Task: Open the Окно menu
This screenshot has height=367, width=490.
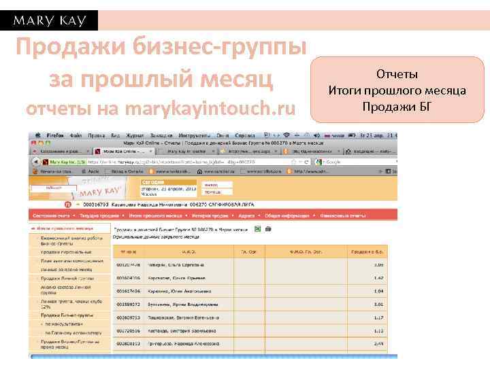Action: coord(223,135)
